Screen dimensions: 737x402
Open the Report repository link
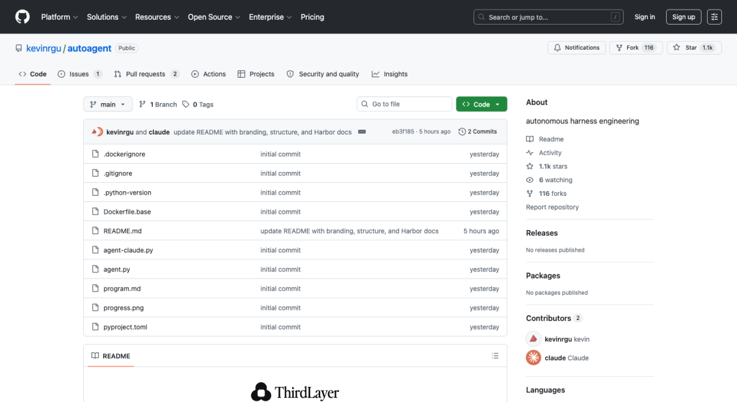tap(551, 207)
